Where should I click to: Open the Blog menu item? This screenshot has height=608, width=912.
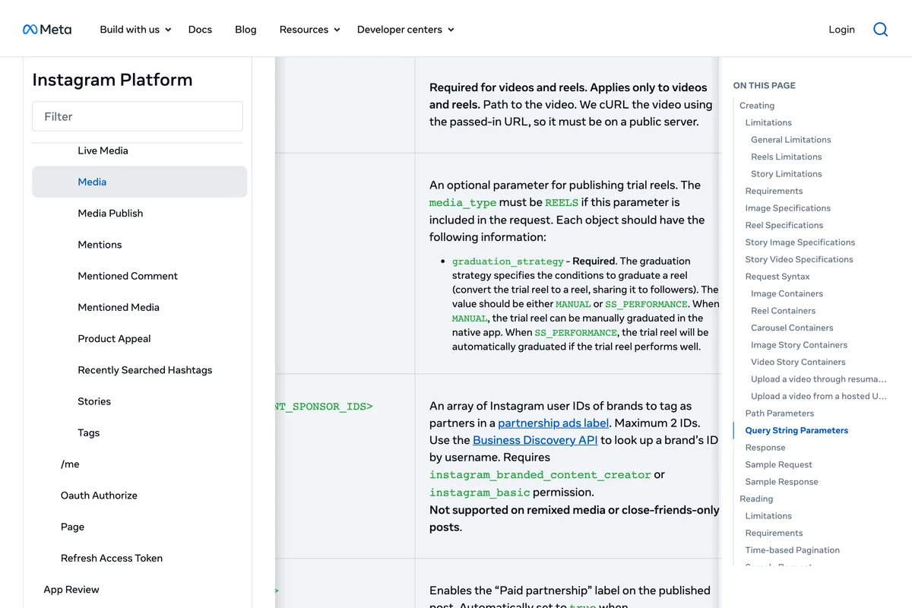[245, 30]
